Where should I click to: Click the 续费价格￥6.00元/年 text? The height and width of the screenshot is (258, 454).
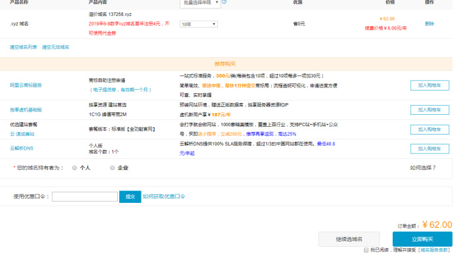386,28
